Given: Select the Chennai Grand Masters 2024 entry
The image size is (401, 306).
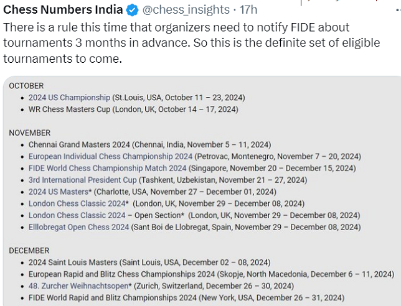Looking at the screenshot, I should (77, 144).
